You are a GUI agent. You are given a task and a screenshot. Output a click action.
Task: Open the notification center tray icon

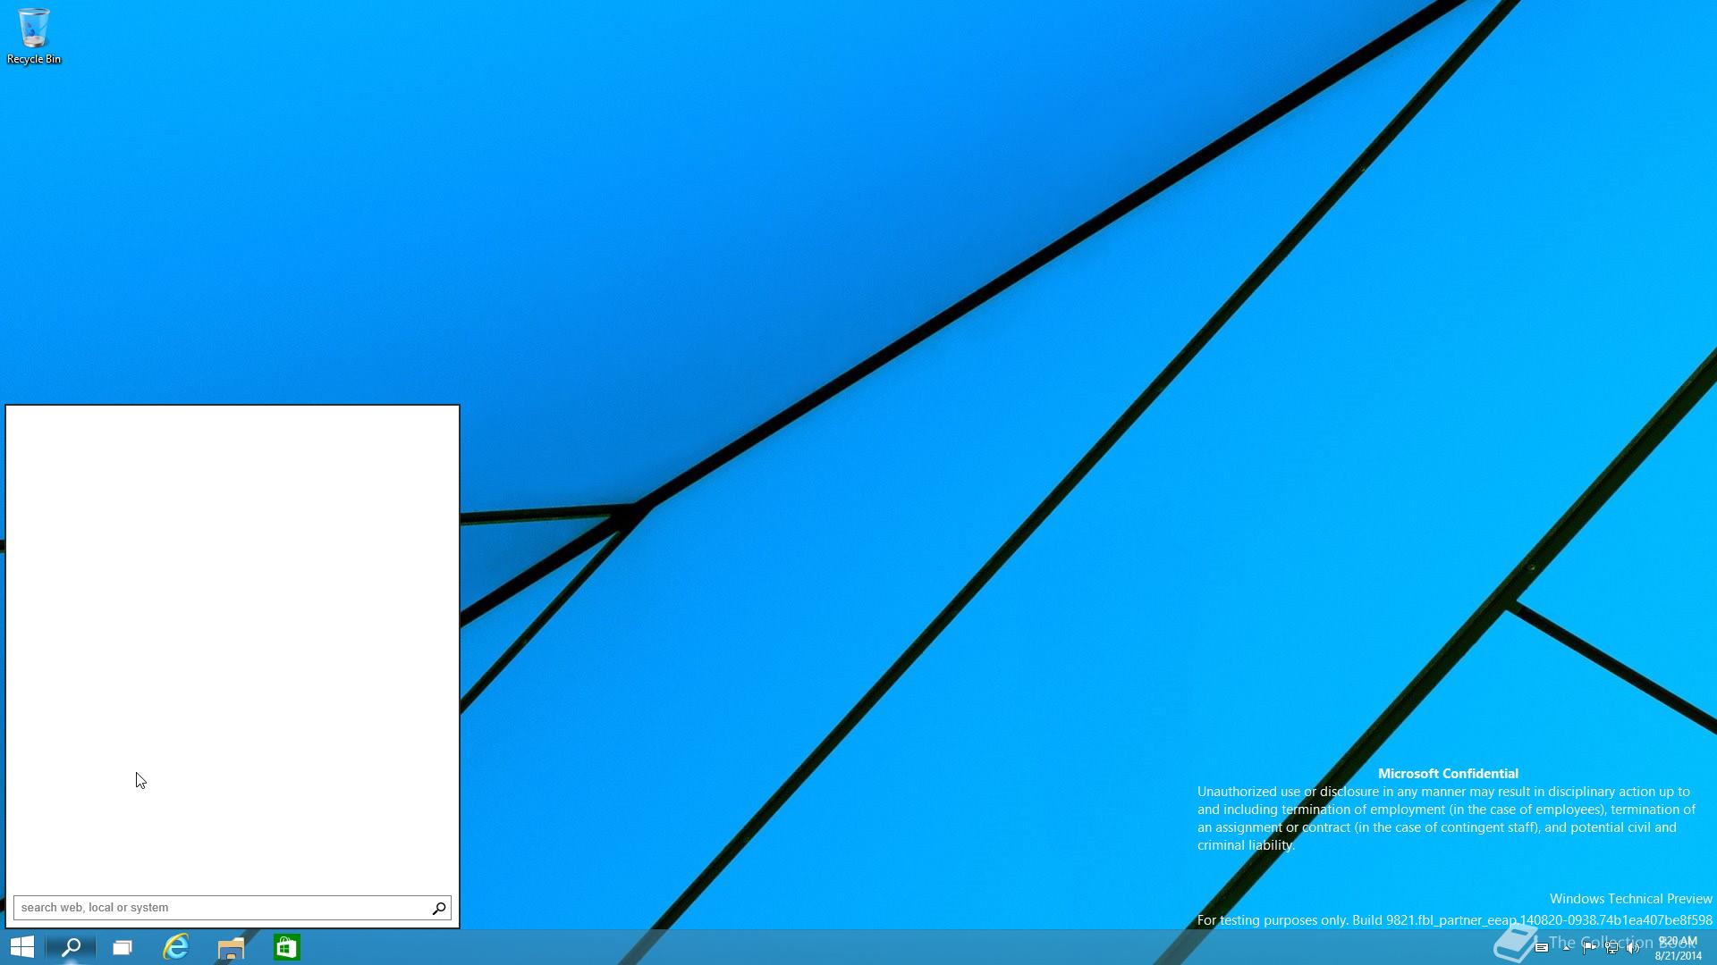1542,948
